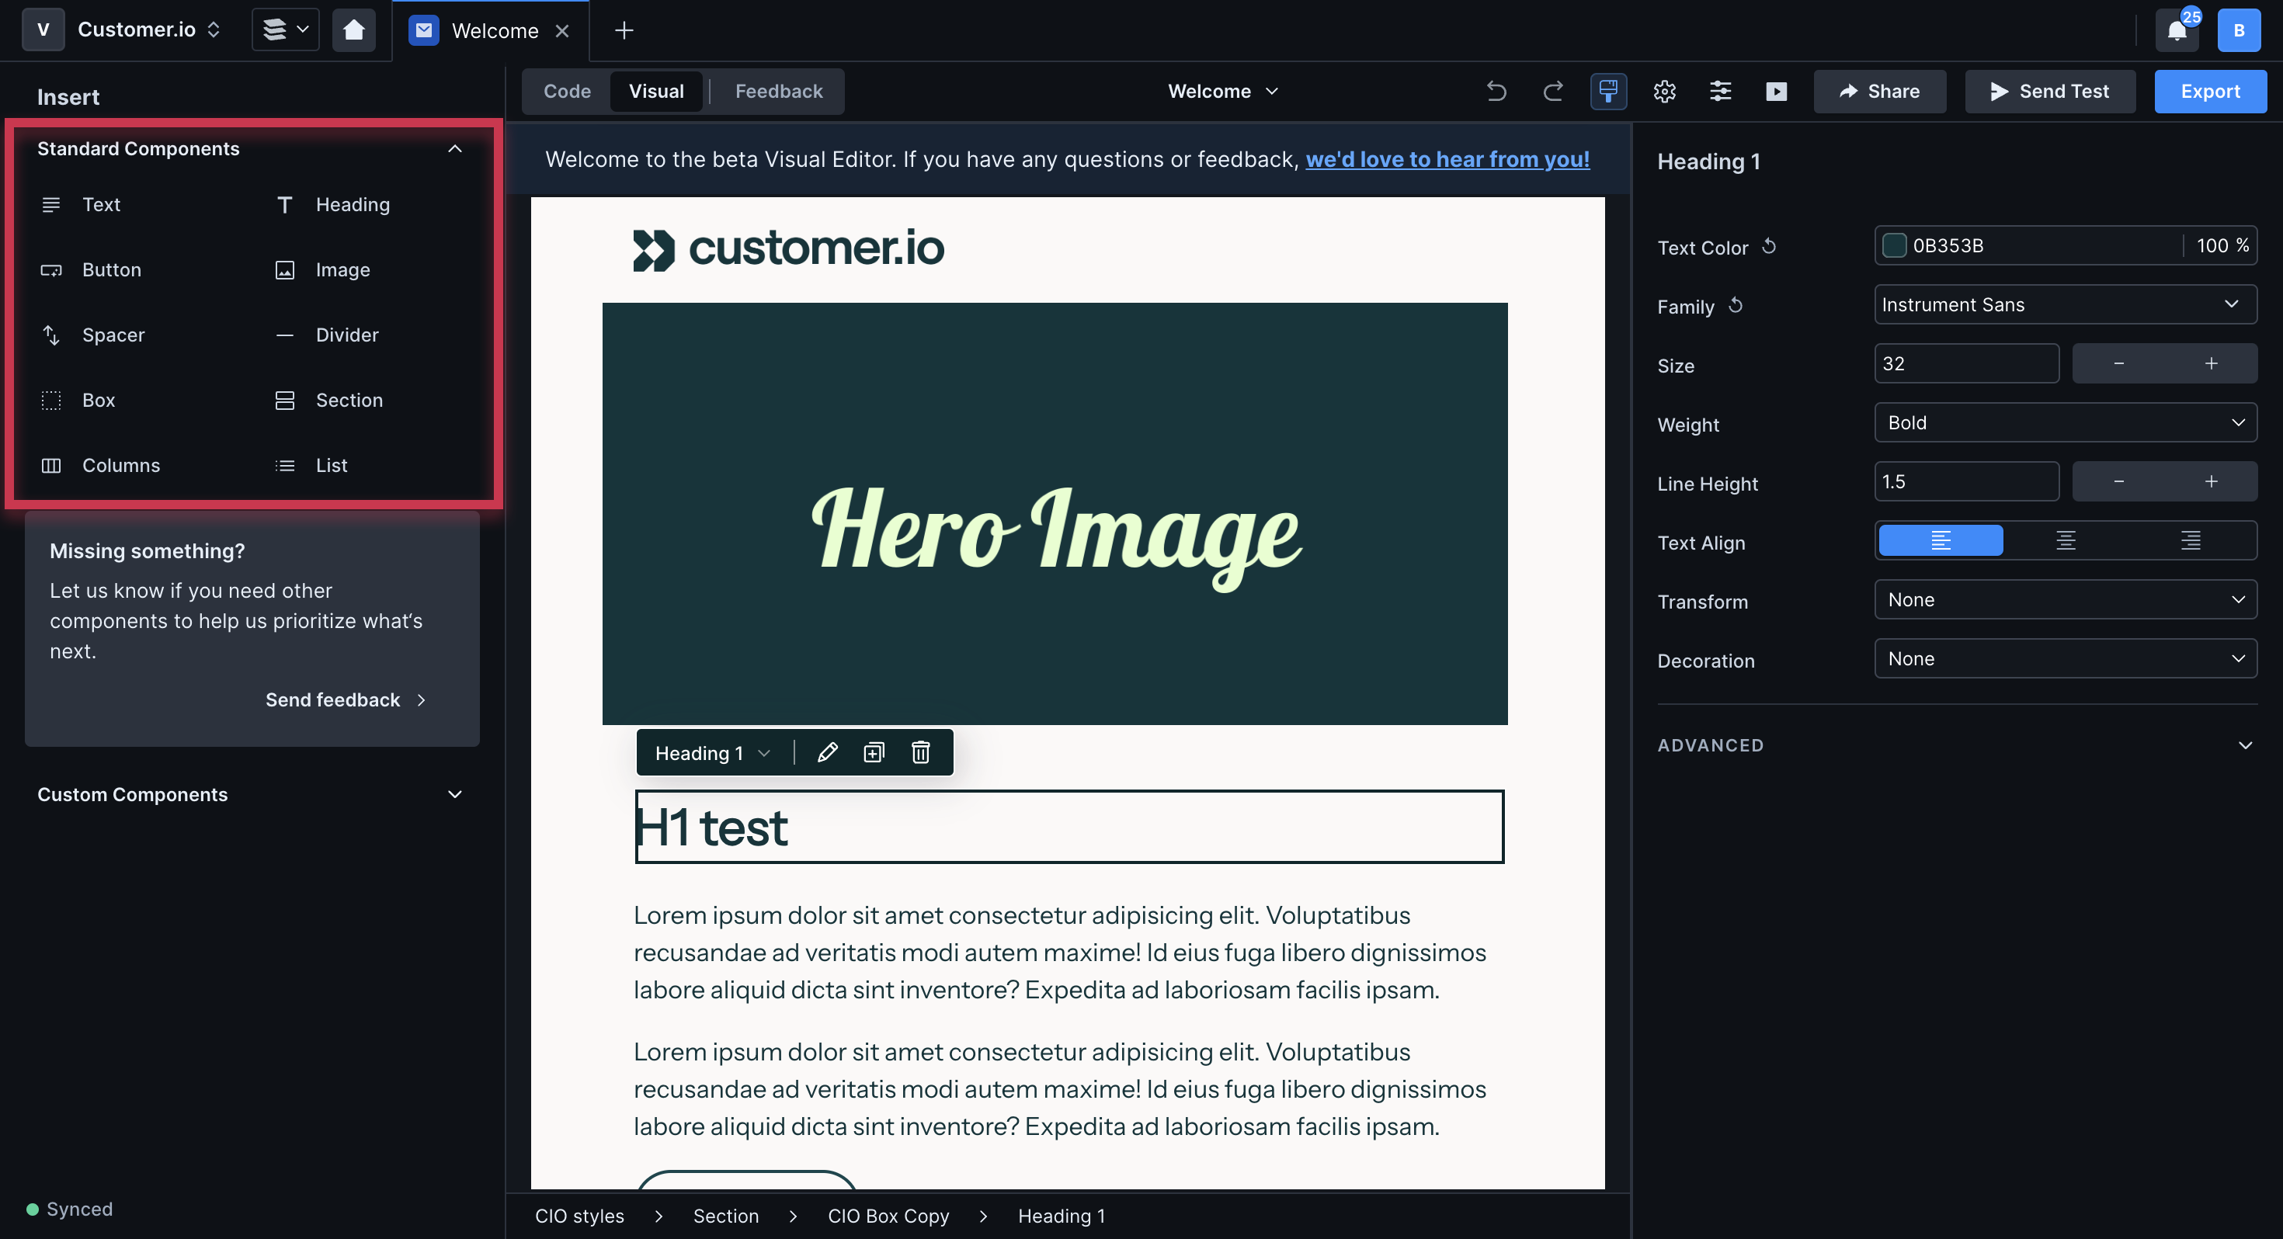Expand the Custom Components section

point(454,795)
